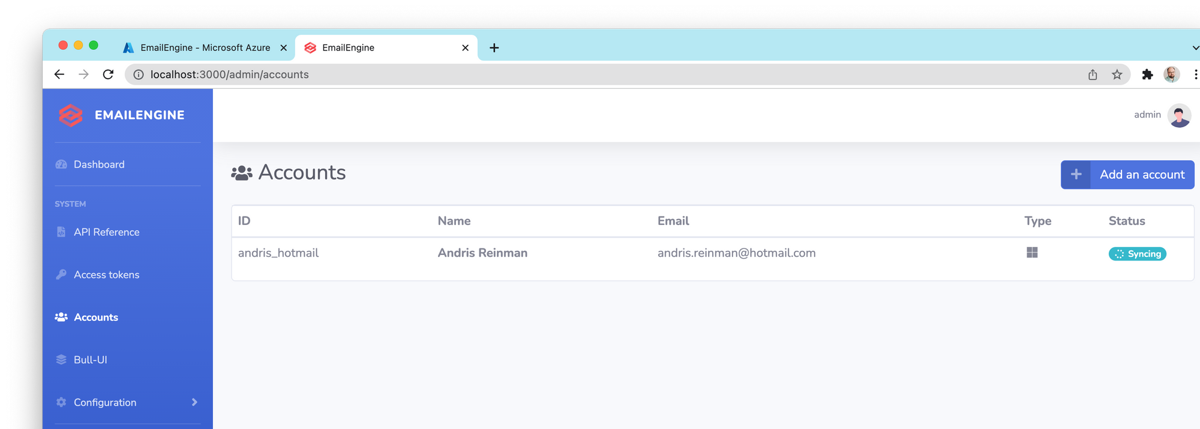Click the Syncing status badge

tap(1137, 254)
